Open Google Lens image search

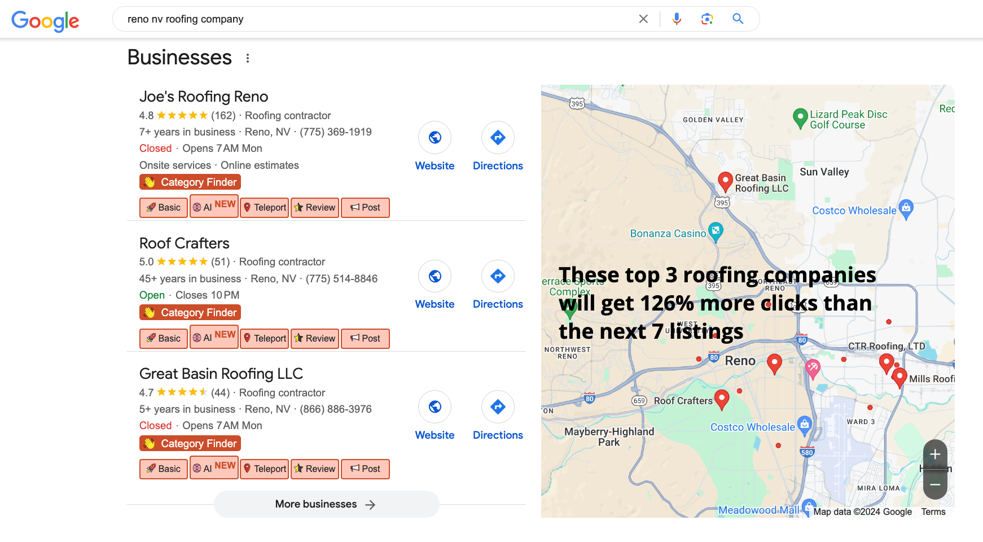click(x=707, y=19)
